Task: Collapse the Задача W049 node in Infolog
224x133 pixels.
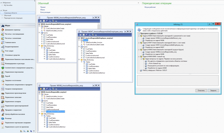Action: point(139,56)
